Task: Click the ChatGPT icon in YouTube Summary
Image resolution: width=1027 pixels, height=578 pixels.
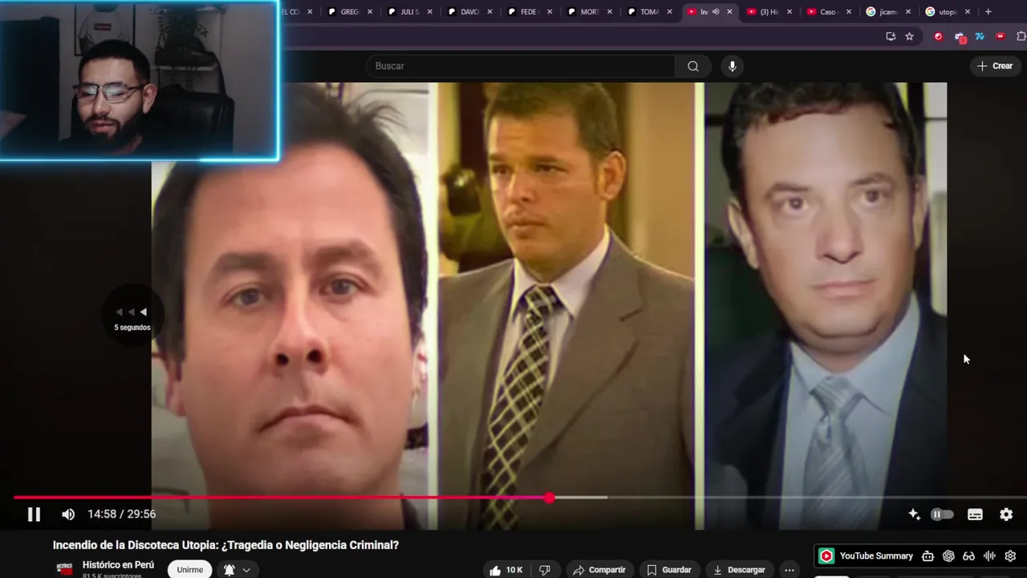Action: coord(948,556)
